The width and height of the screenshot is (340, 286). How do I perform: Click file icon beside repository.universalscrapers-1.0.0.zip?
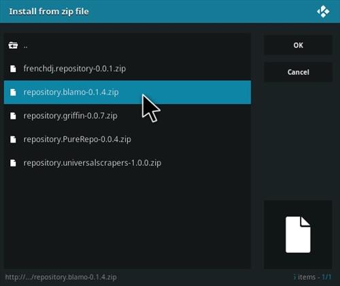pos(13,163)
